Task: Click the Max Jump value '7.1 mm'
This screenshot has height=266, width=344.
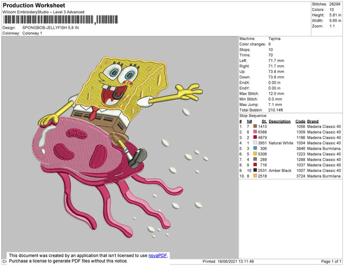Action: [x=275, y=104]
